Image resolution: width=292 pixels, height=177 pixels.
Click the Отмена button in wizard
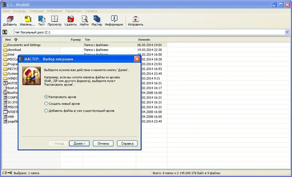point(103,143)
